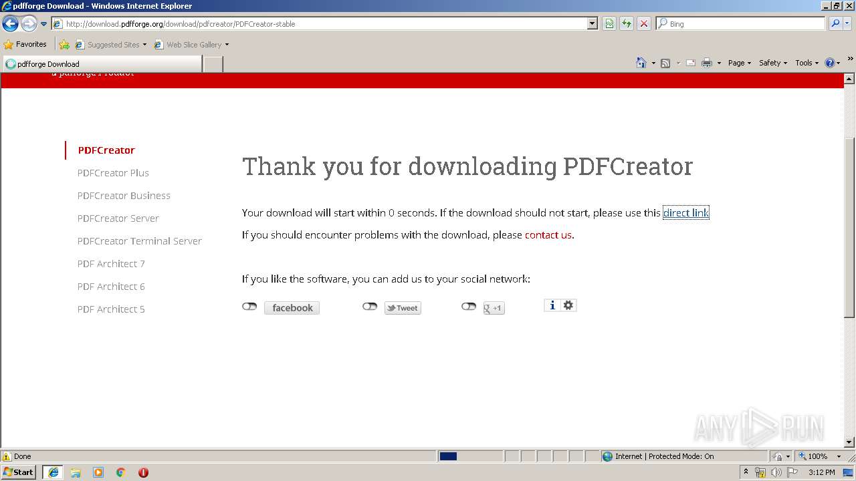This screenshot has width=856, height=481.
Task: Open Web Slice Gallery dropdown
Action: [x=192, y=45]
